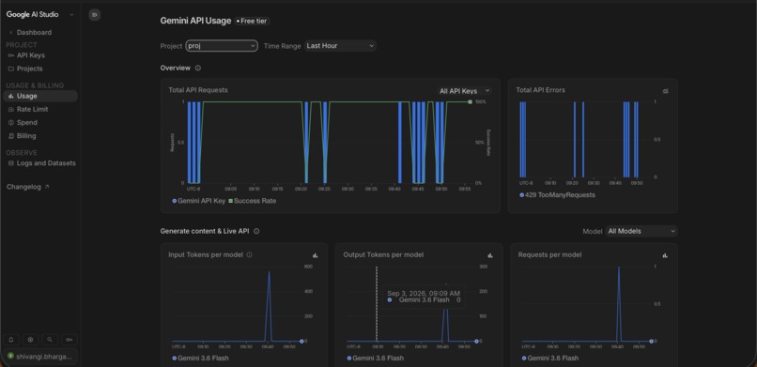This screenshot has height=367, width=757.
Task: Open notifications via the bell icon
Action: 11,340
